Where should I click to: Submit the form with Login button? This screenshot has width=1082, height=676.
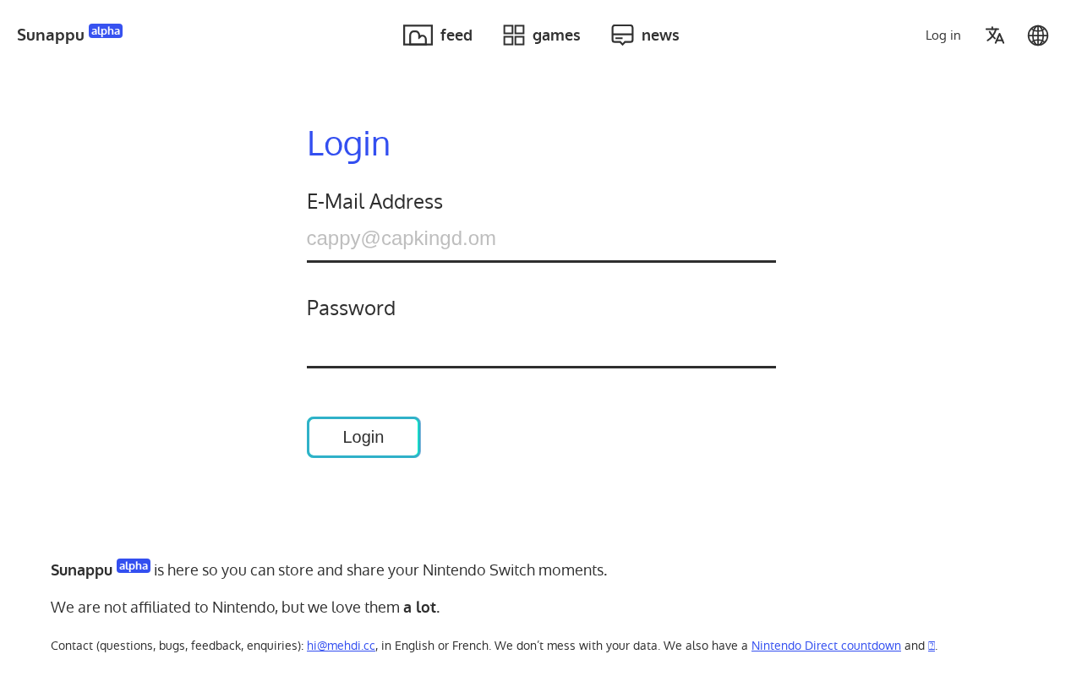click(x=363, y=437)
